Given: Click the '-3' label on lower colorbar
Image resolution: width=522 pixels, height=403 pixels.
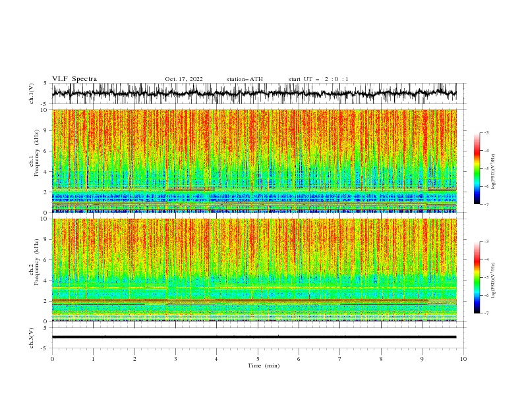Looking at the screenshot, I should click(486, 242).
